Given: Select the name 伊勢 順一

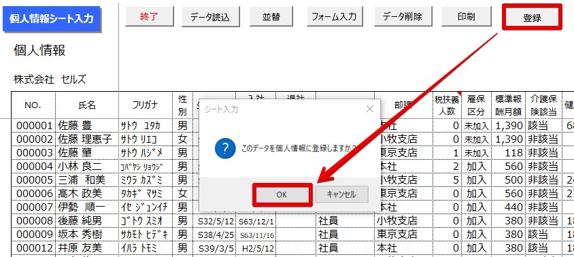Looking at the screenshot, I should 87,207.
